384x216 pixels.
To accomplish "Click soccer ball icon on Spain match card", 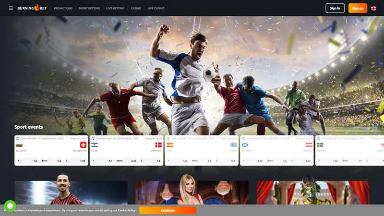I will [168, 139].
